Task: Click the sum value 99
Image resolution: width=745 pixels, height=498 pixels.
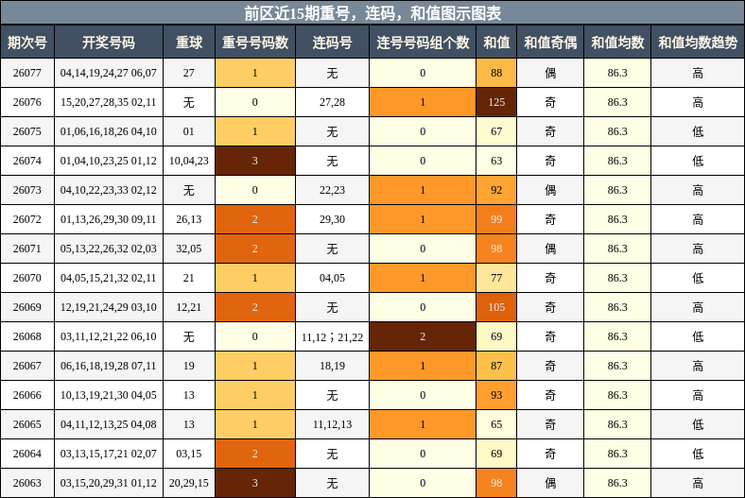Action: point(496,219)
